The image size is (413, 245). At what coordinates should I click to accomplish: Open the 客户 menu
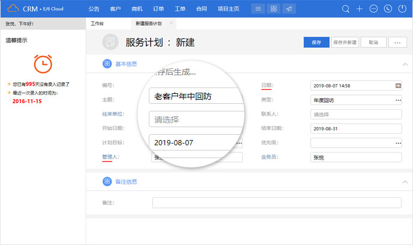click(115, 9)
